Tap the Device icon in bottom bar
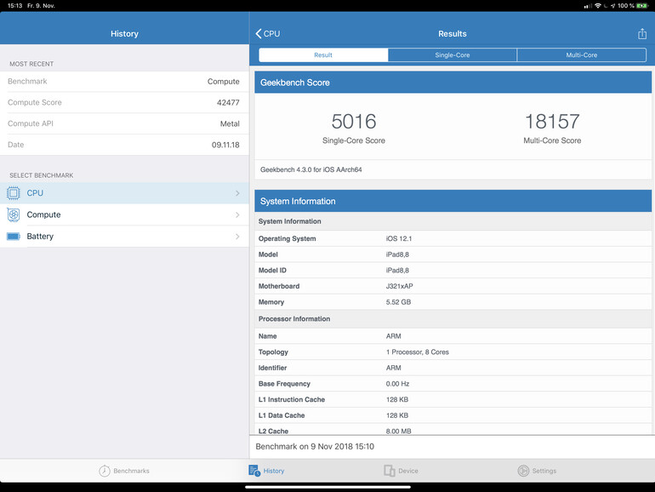Viewport: 655px width, 492px height. click(x=389, y=471)
